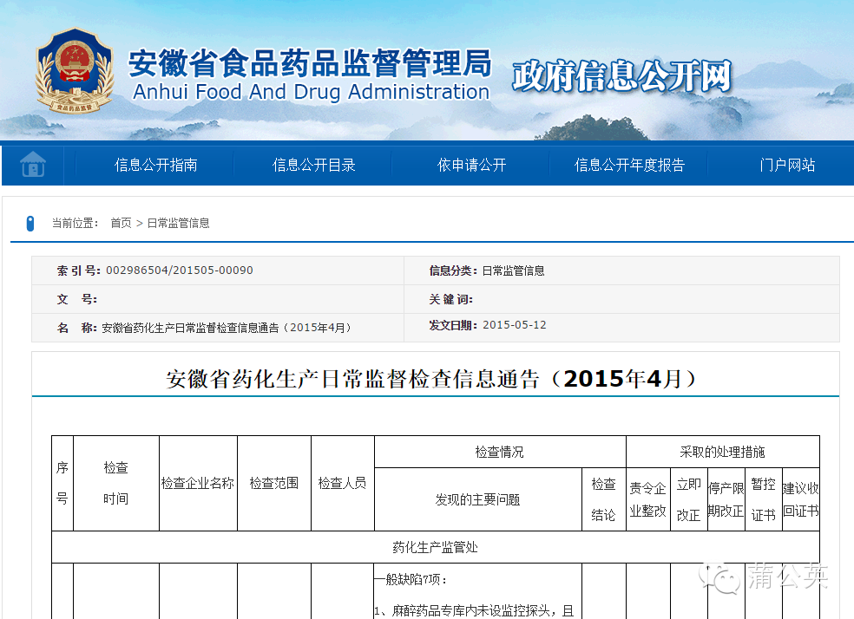The image size is (854, 619).
Task: Click the 政府信息公开网 banner title
Action: 621,77
